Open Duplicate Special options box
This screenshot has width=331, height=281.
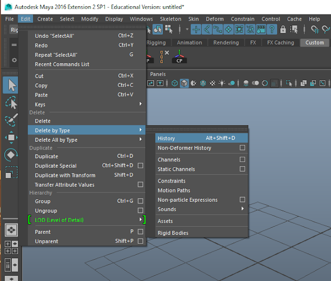pos(140,166)
